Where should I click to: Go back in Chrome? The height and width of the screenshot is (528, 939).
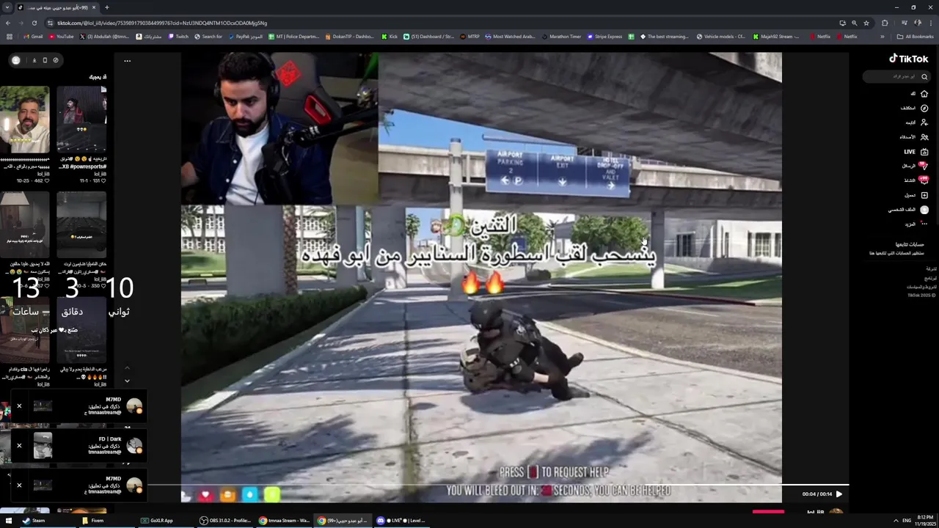[8, 23]
